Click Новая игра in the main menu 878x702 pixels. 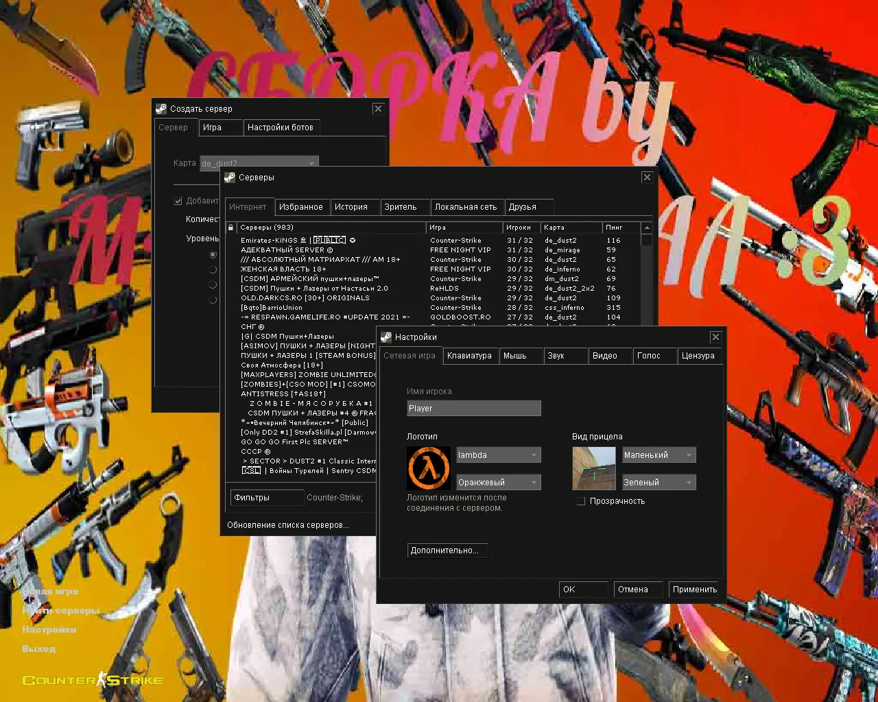[51, 591]
